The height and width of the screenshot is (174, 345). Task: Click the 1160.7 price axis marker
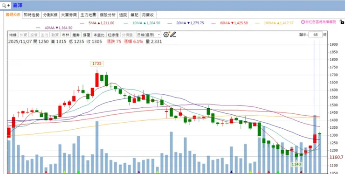pos(336,157)
